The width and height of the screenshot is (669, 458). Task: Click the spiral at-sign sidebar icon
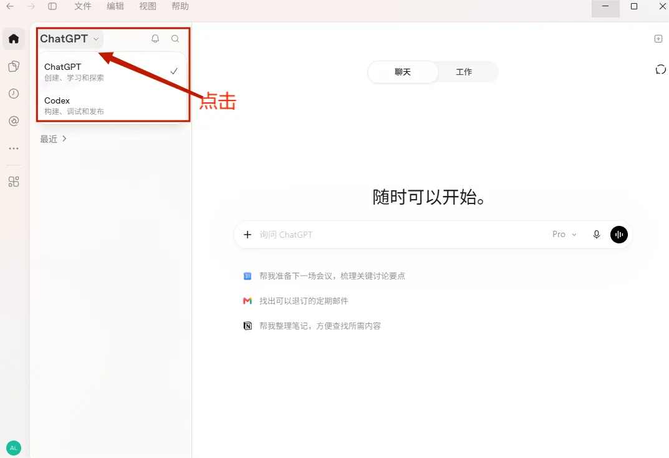pyautogui.click(x=14, y=121)
